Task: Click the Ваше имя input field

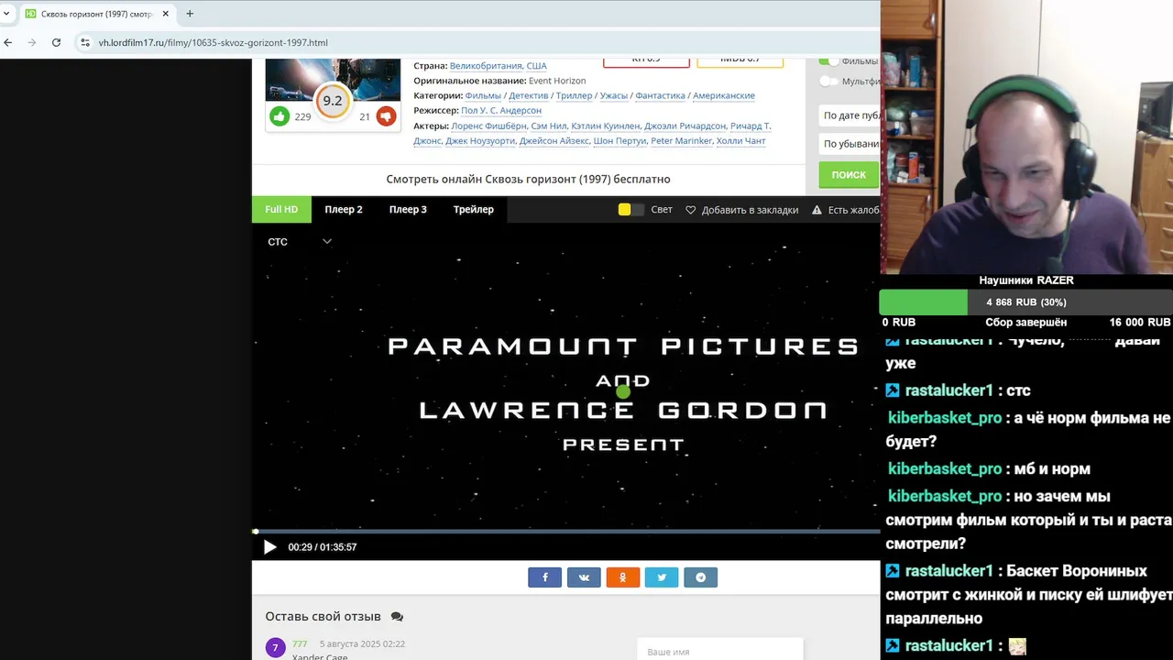Action: pos(720,651)
